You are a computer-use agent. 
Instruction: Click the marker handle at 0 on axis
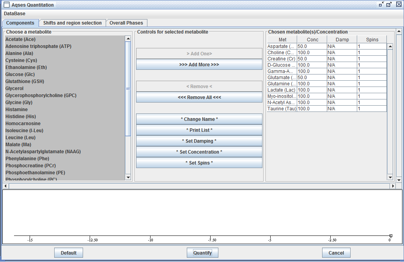pos(391,236)
